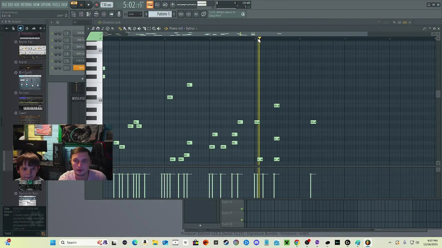Screen dimensions: 442x248
Task: Pause playback with the pause button
Action: click(x=81, y=5)
